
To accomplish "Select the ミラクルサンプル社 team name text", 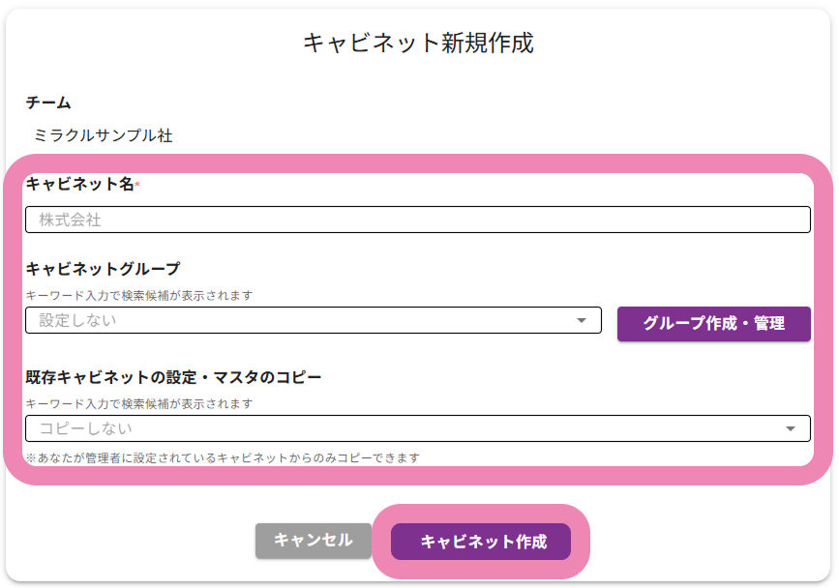I will (x=103, y=135).
